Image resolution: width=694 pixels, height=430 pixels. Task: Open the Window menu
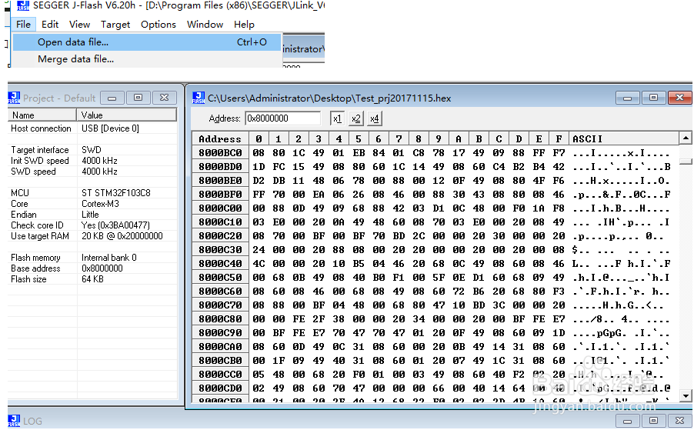point(205,25)
